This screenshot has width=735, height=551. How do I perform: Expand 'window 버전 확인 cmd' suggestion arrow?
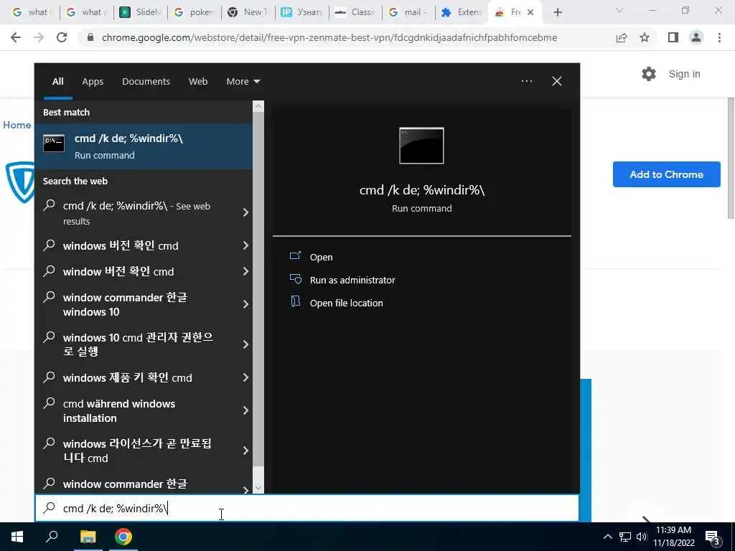click(245, 271)
